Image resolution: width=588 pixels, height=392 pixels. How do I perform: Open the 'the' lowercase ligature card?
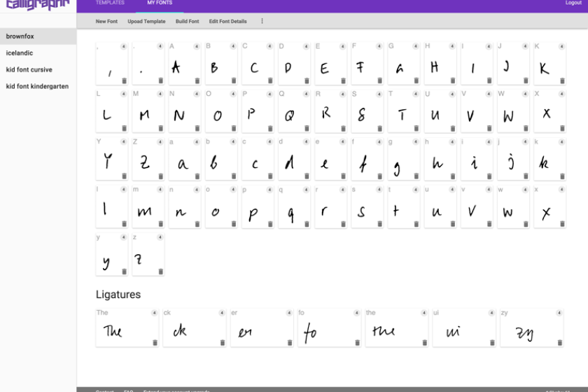(397, 328)
